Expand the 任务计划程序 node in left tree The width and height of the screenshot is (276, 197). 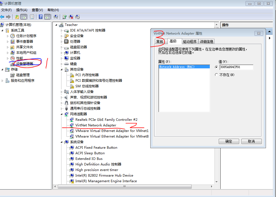point(8,36)
